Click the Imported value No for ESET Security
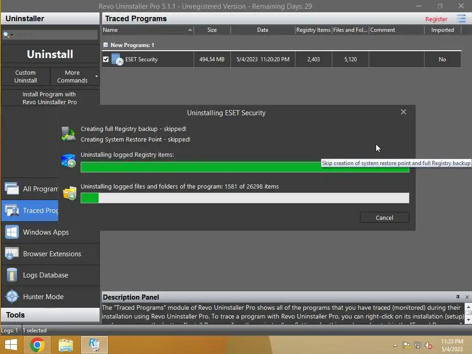Screen dimensions: 472x354 442,59
